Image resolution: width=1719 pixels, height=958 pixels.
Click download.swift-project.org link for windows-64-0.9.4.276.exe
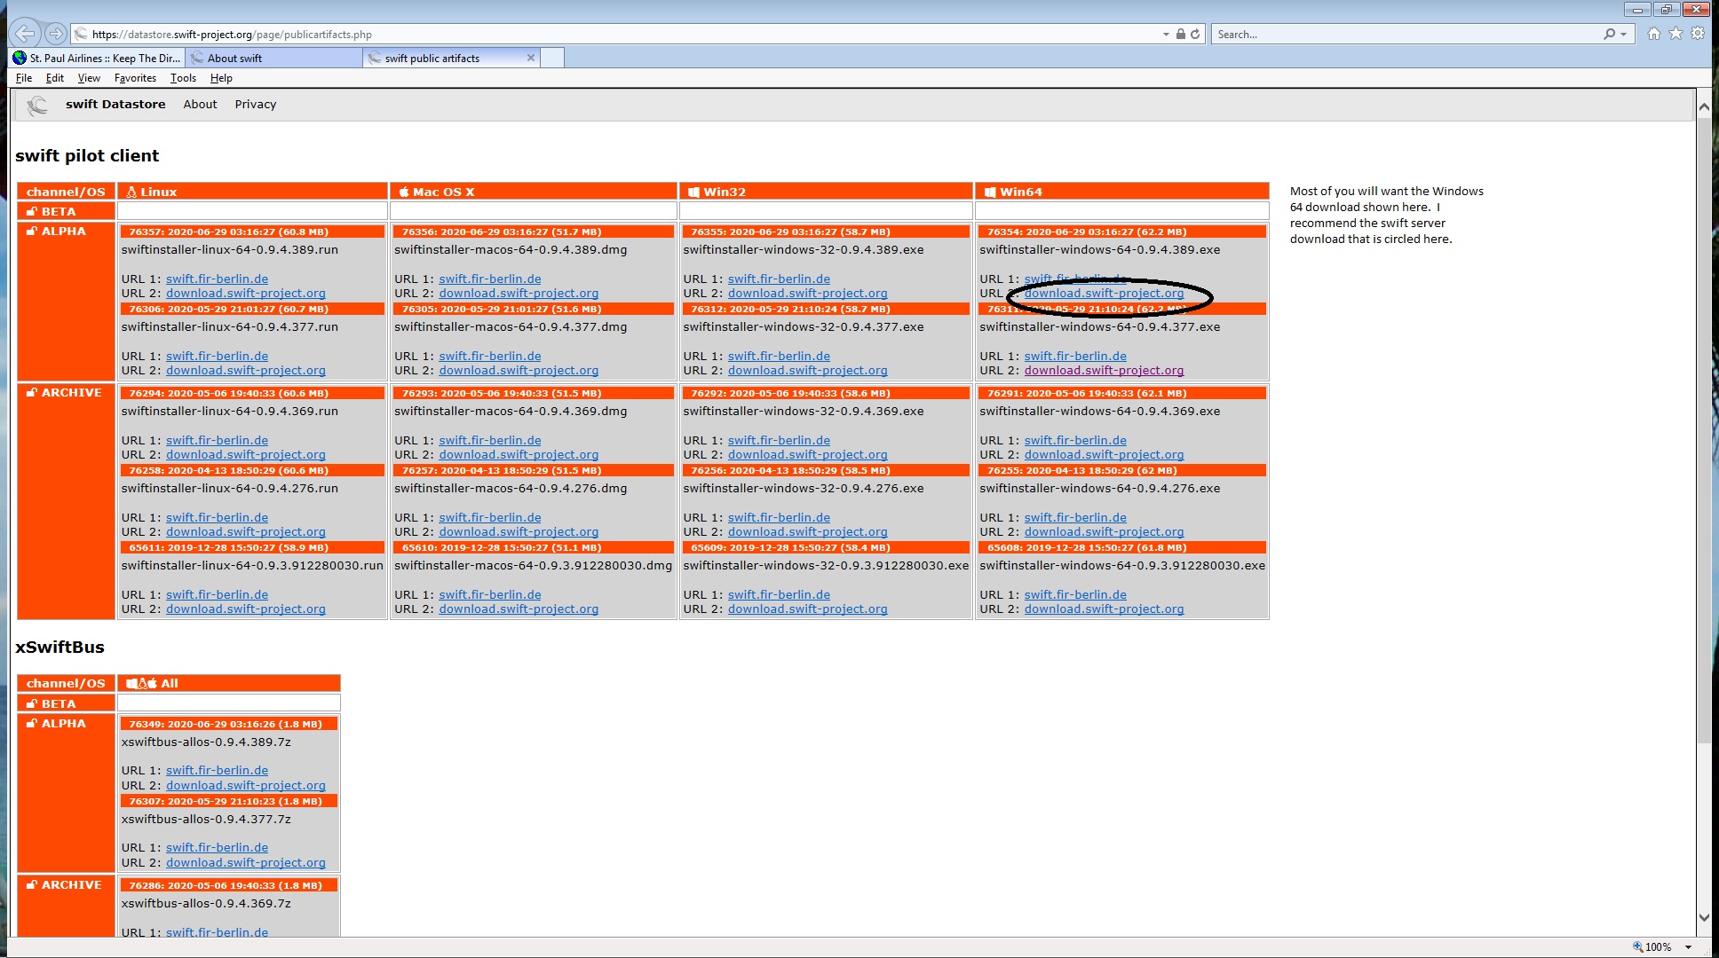pyautogui.click(x=1104, y=531)
